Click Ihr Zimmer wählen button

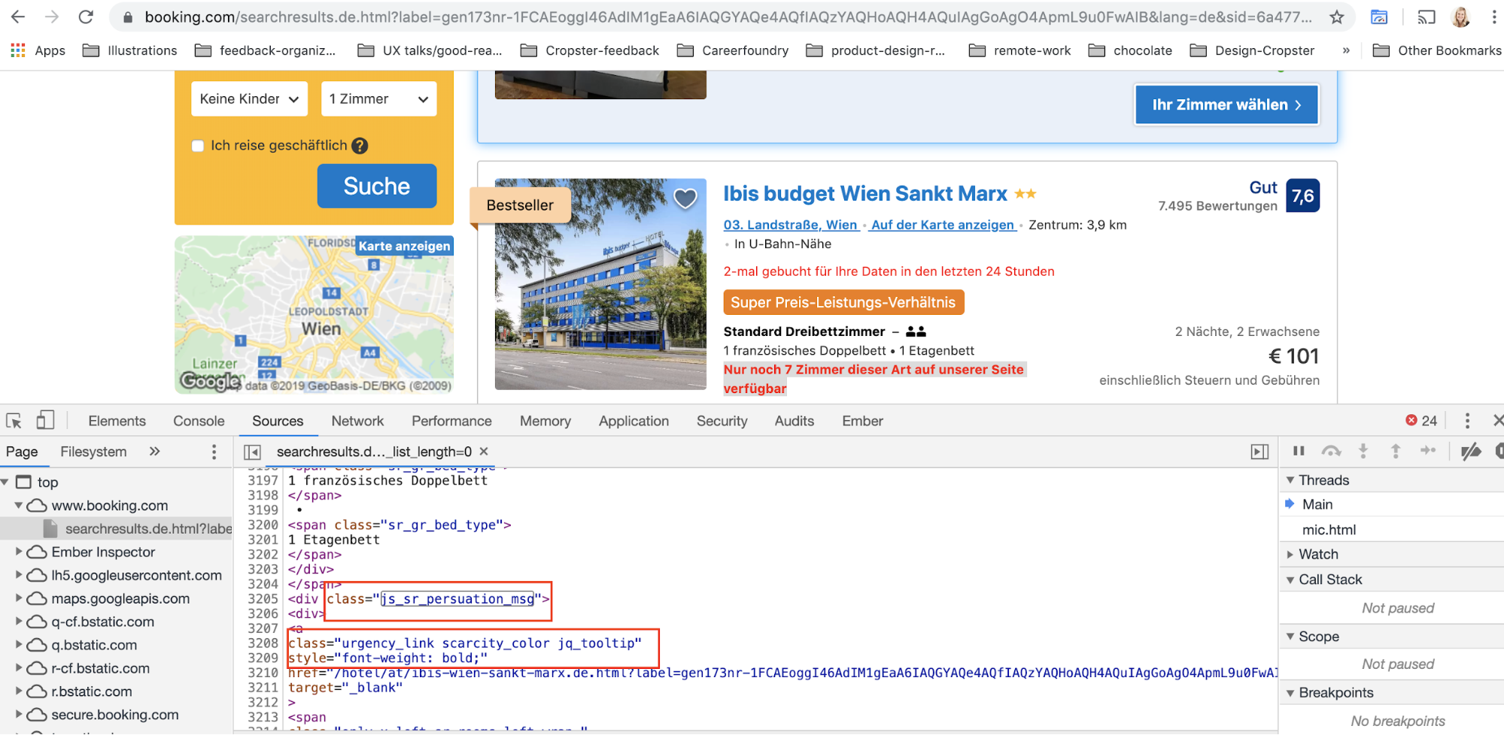coord(1226,104)
